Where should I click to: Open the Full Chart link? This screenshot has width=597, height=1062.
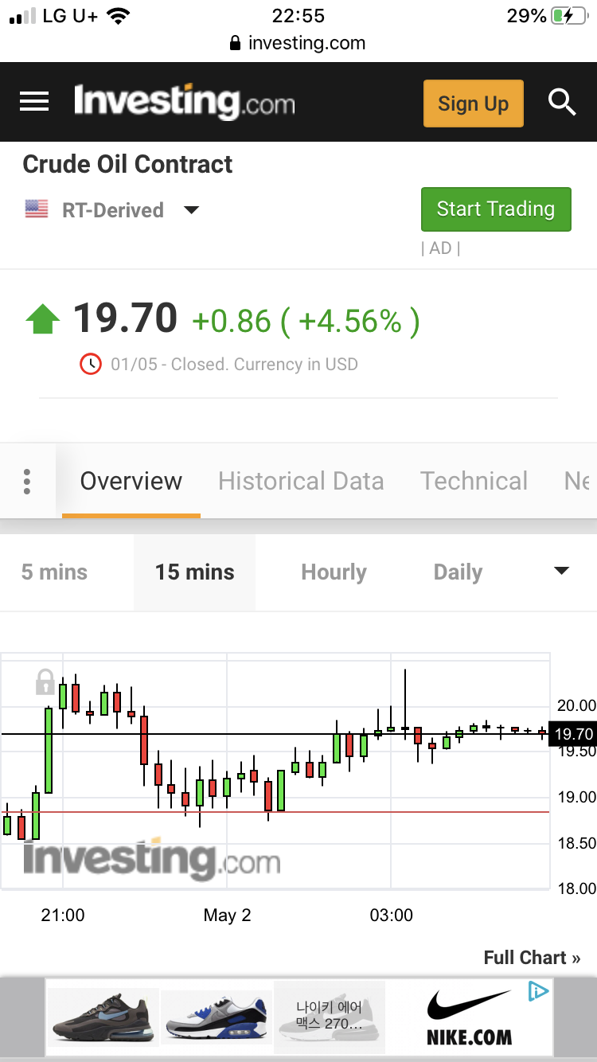[x=532, y=958]
